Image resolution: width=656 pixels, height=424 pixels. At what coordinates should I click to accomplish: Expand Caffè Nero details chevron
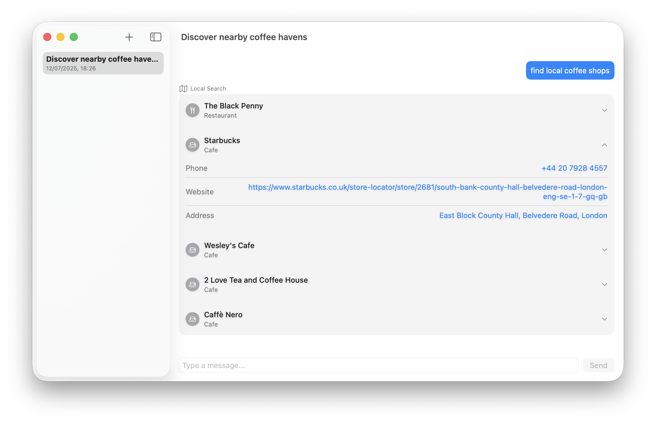point(604,319)
